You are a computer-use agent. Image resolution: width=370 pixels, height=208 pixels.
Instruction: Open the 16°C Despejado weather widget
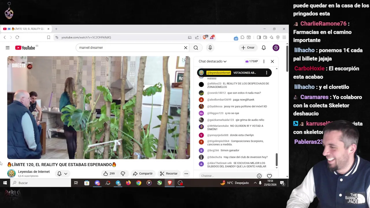tap(234, 183)
